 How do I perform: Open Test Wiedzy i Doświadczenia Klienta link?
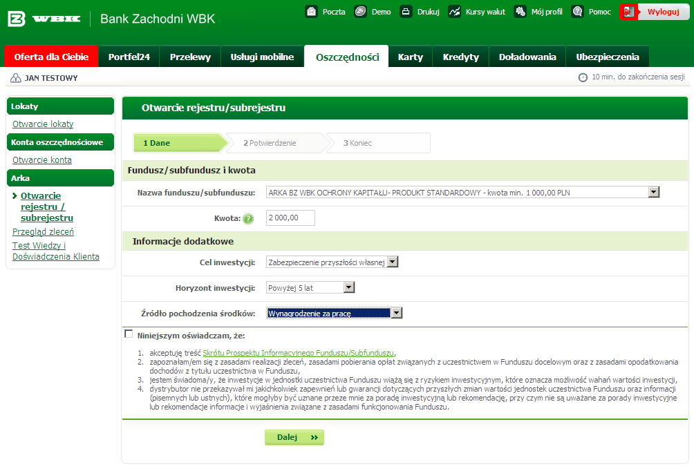click(56, 251)
